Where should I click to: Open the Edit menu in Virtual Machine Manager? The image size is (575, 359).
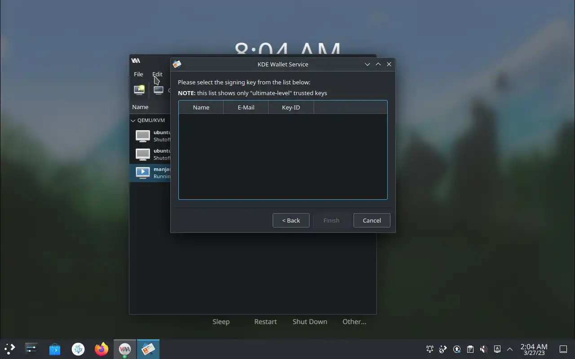[x=157, y=74]
